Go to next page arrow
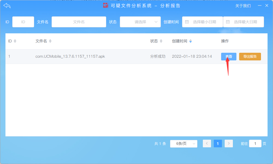The height and width of the screenshot is (164, 273). [x=229, y=143]
